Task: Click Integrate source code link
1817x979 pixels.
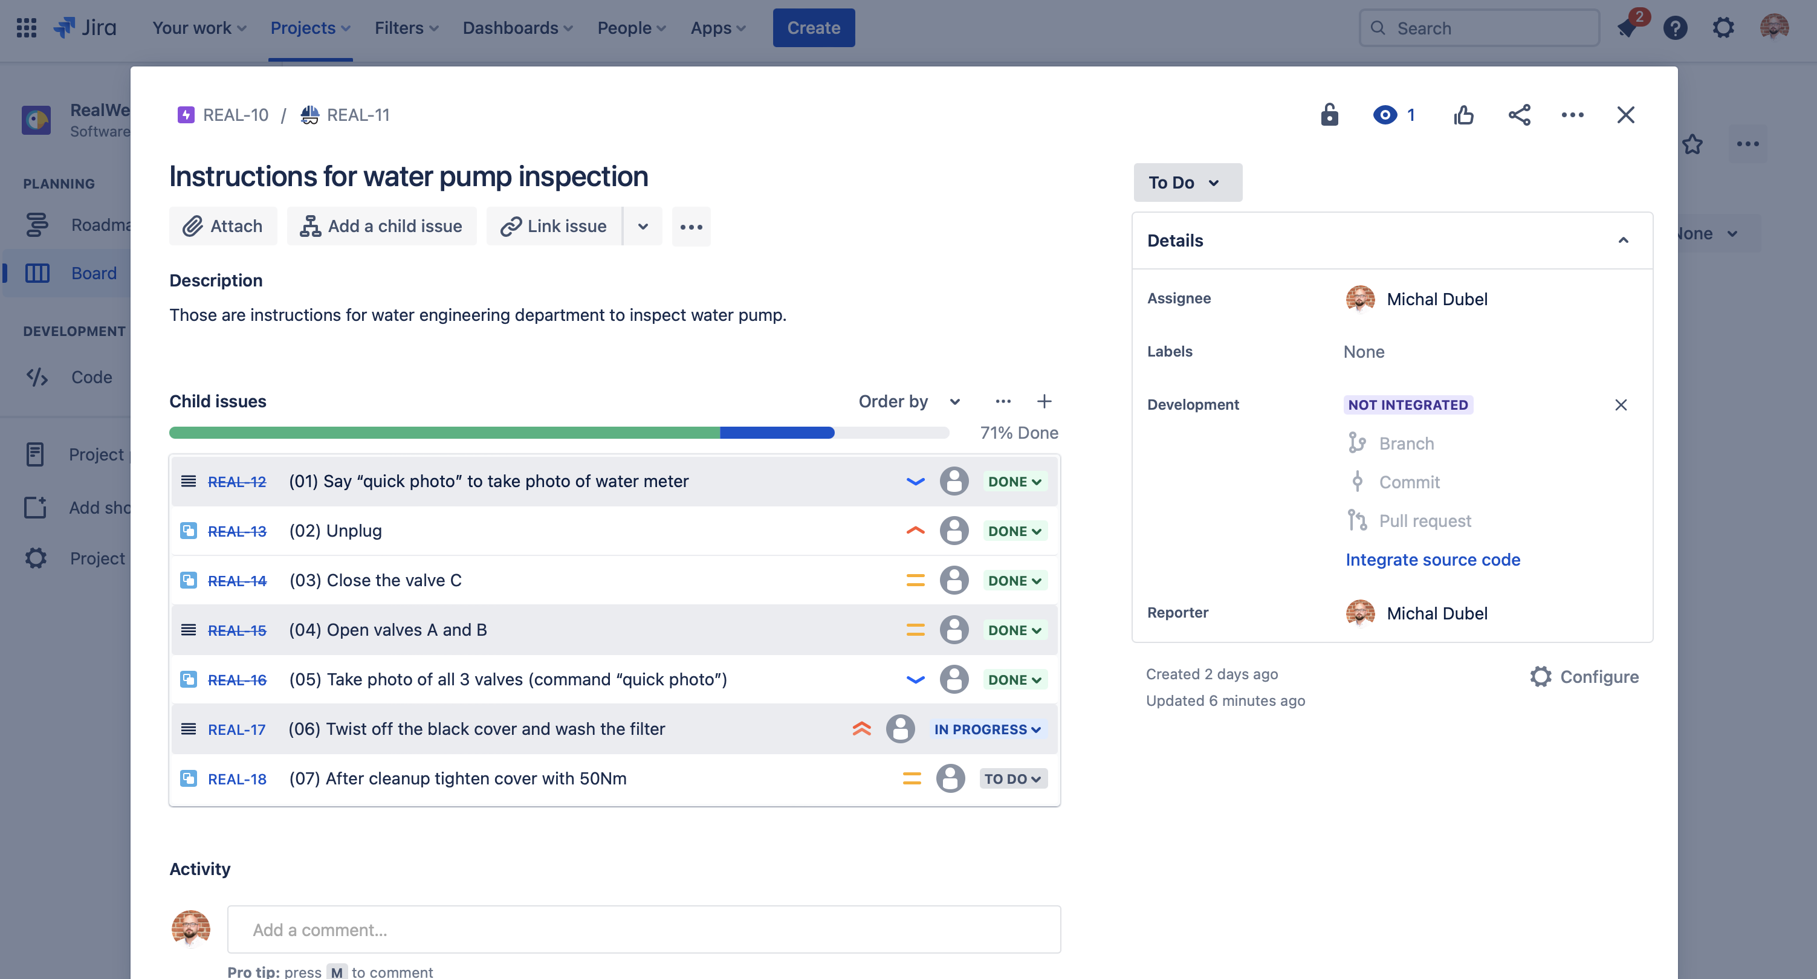Action: click(1433, 560)
